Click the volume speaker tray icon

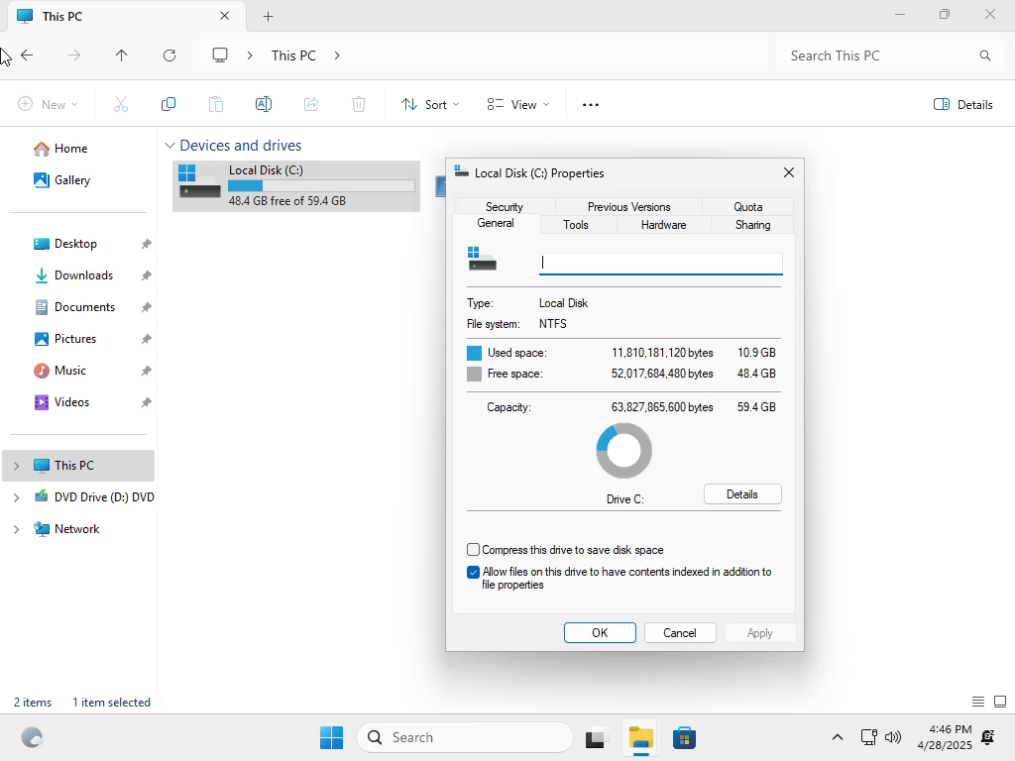[893, 737]
